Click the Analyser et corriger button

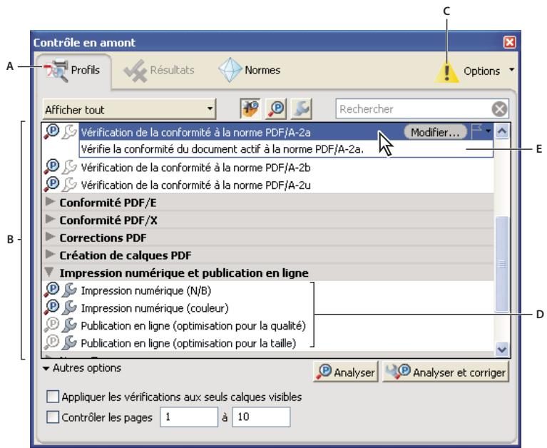[446, 372]
